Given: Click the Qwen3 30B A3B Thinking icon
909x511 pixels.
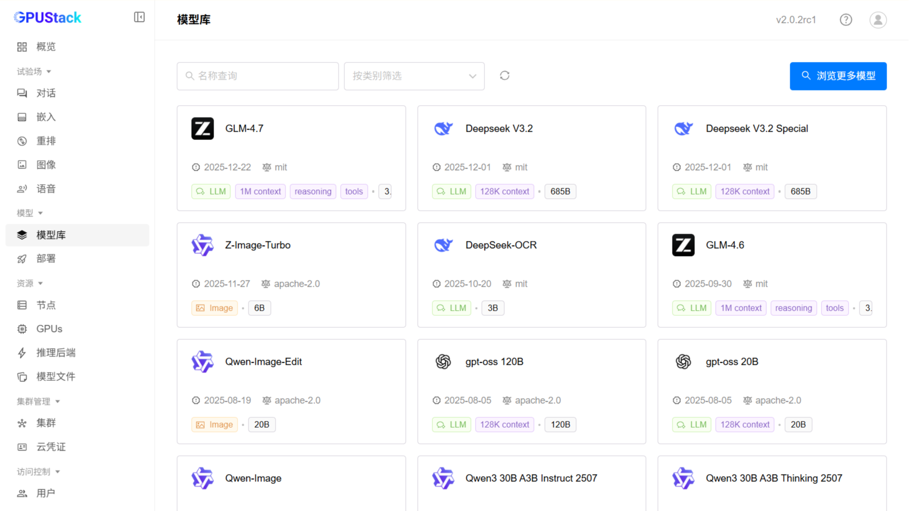Looking at the screenshot, I should coord(683,478).
